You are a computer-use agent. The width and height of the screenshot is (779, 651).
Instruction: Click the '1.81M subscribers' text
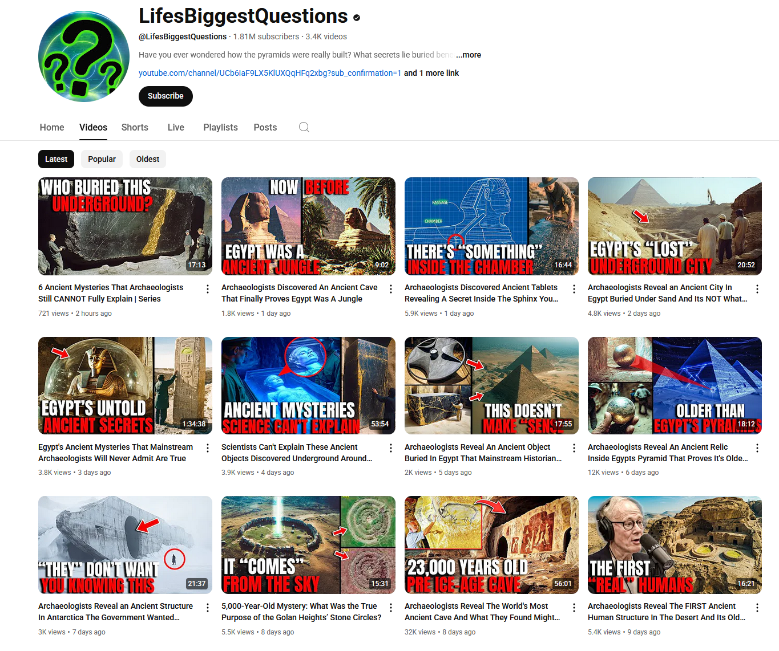(x=266, y=36)
